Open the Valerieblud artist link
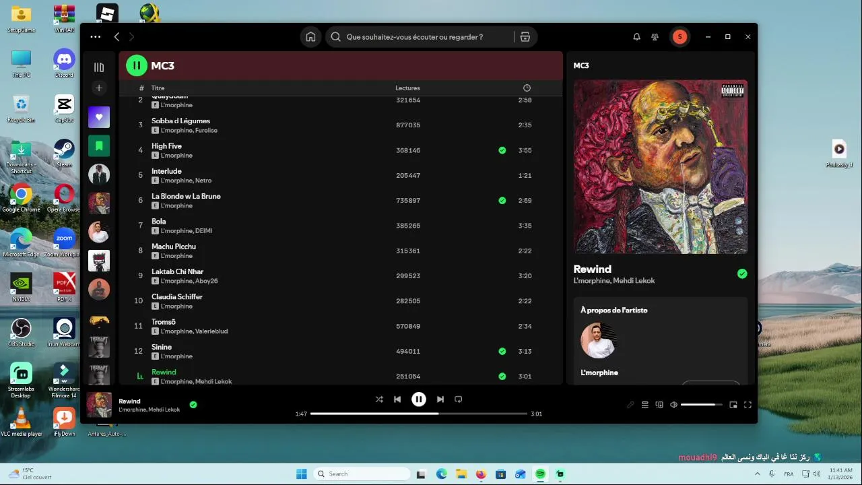 [x=211, y=331]
